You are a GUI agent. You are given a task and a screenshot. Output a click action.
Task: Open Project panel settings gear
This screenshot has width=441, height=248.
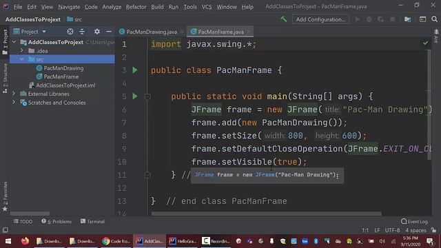97,32
